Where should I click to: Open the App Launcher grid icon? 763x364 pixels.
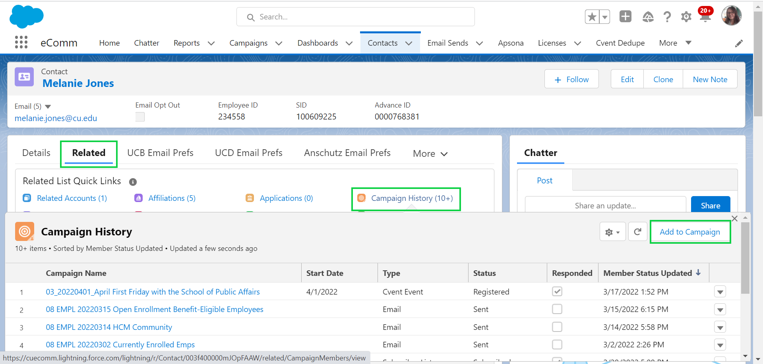21,42
